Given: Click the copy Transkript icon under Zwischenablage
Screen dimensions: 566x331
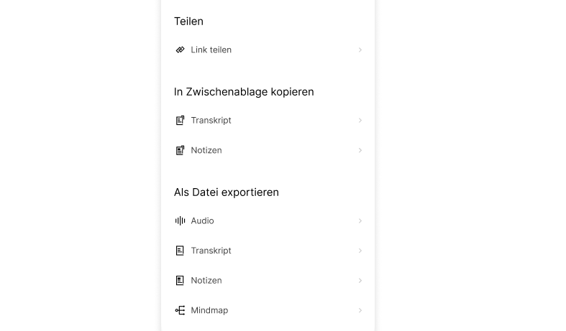Looking at the screenshot, I should [x=180, y=121].
